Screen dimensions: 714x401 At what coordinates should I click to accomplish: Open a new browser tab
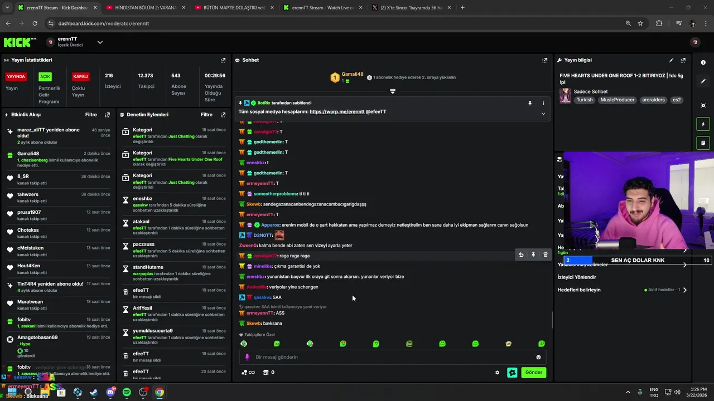[462, 8]
